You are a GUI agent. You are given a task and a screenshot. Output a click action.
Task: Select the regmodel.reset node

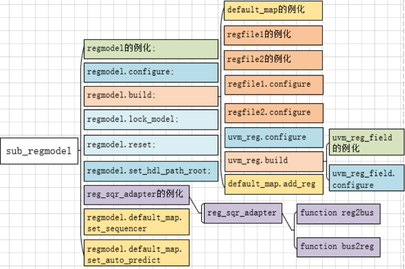click(151, 145)
